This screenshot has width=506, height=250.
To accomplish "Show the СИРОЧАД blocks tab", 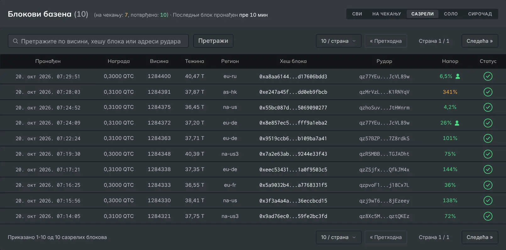I will click(x=480, y=14).
